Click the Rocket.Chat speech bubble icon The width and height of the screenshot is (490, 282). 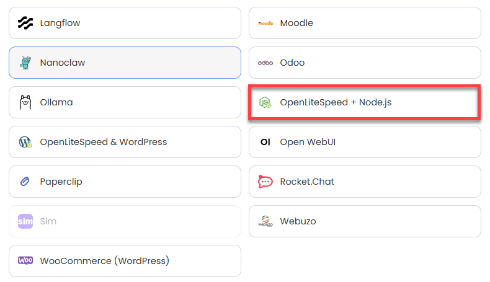point(265,182)
